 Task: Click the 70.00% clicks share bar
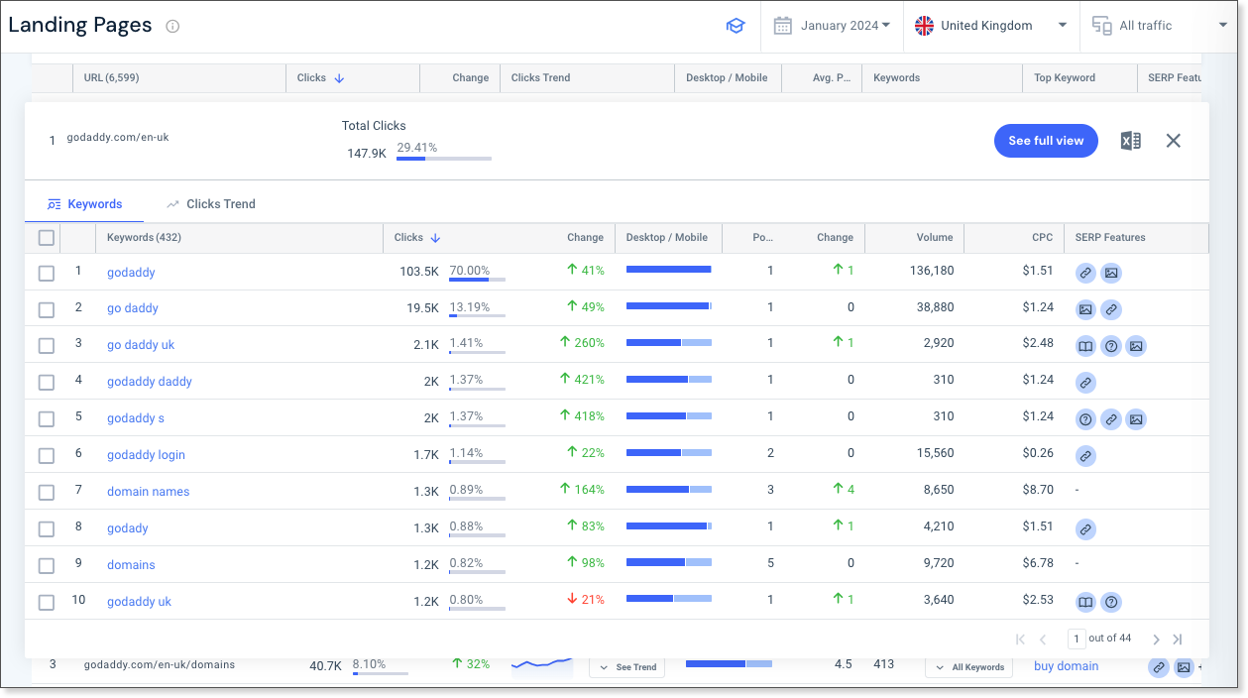477,281
